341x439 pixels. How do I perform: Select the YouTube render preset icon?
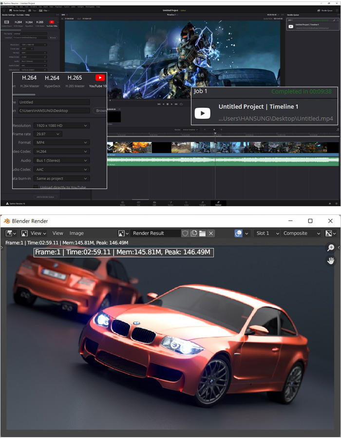pyautogui.click(x=100, y=78)
